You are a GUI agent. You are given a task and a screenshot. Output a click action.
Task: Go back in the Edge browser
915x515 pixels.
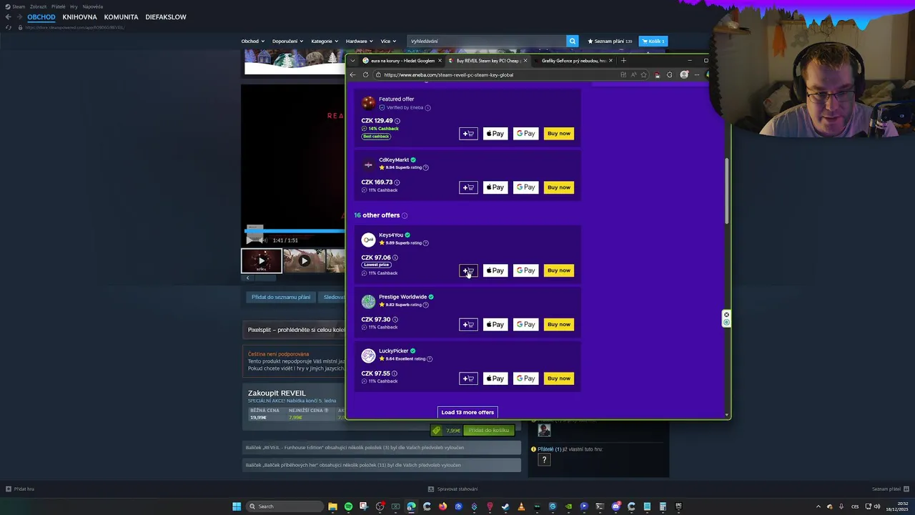[352, 74]
